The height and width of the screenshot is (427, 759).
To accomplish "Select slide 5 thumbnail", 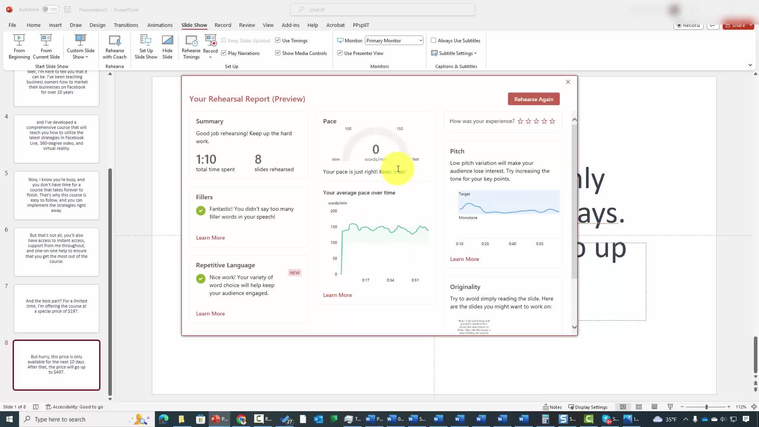I will click(x=57, y=195).
